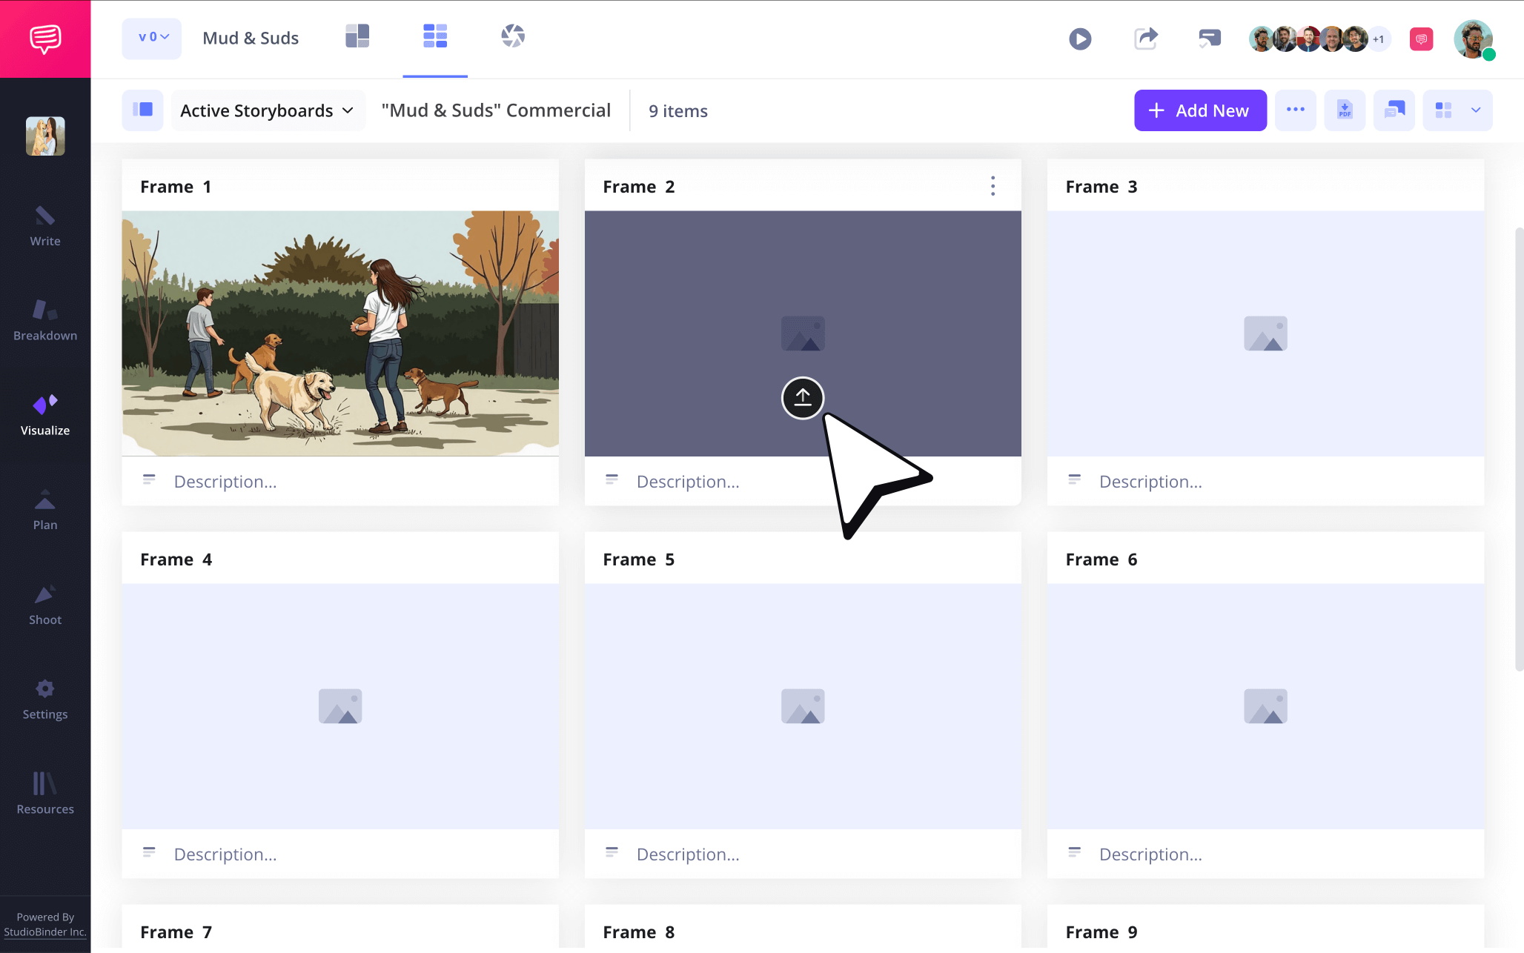Open the Active Storyboards dropdown

coord(268,110)
